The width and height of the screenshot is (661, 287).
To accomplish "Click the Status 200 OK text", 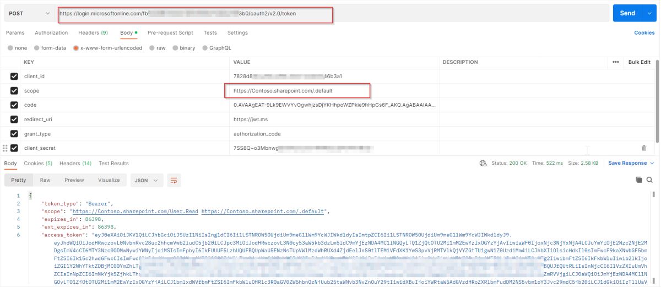I will coord(510,163).
